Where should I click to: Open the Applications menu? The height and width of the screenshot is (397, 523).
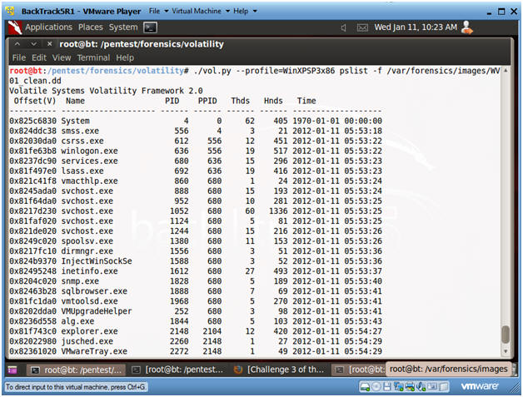(48, 27)
